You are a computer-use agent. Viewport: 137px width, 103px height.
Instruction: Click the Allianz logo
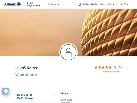pyautogui.click(x=12, y=4)
